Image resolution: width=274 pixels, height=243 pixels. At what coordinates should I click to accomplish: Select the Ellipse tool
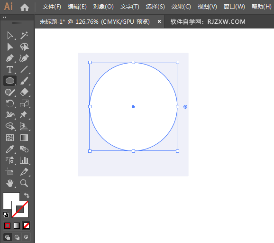tap(10, 81)
